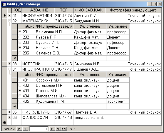The image size is (164, 133).
Task: Expand the Львова П.Р. teacher row
Action: tap(20, 37)
